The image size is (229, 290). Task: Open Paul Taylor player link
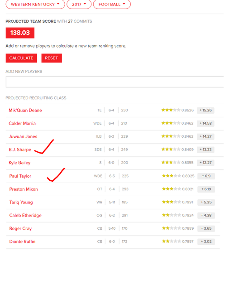(20, 176)
